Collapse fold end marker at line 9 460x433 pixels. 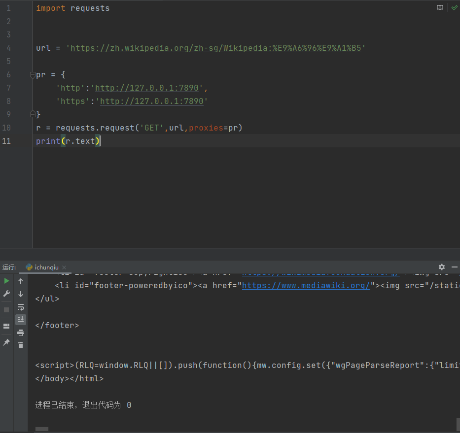[33, 114]
